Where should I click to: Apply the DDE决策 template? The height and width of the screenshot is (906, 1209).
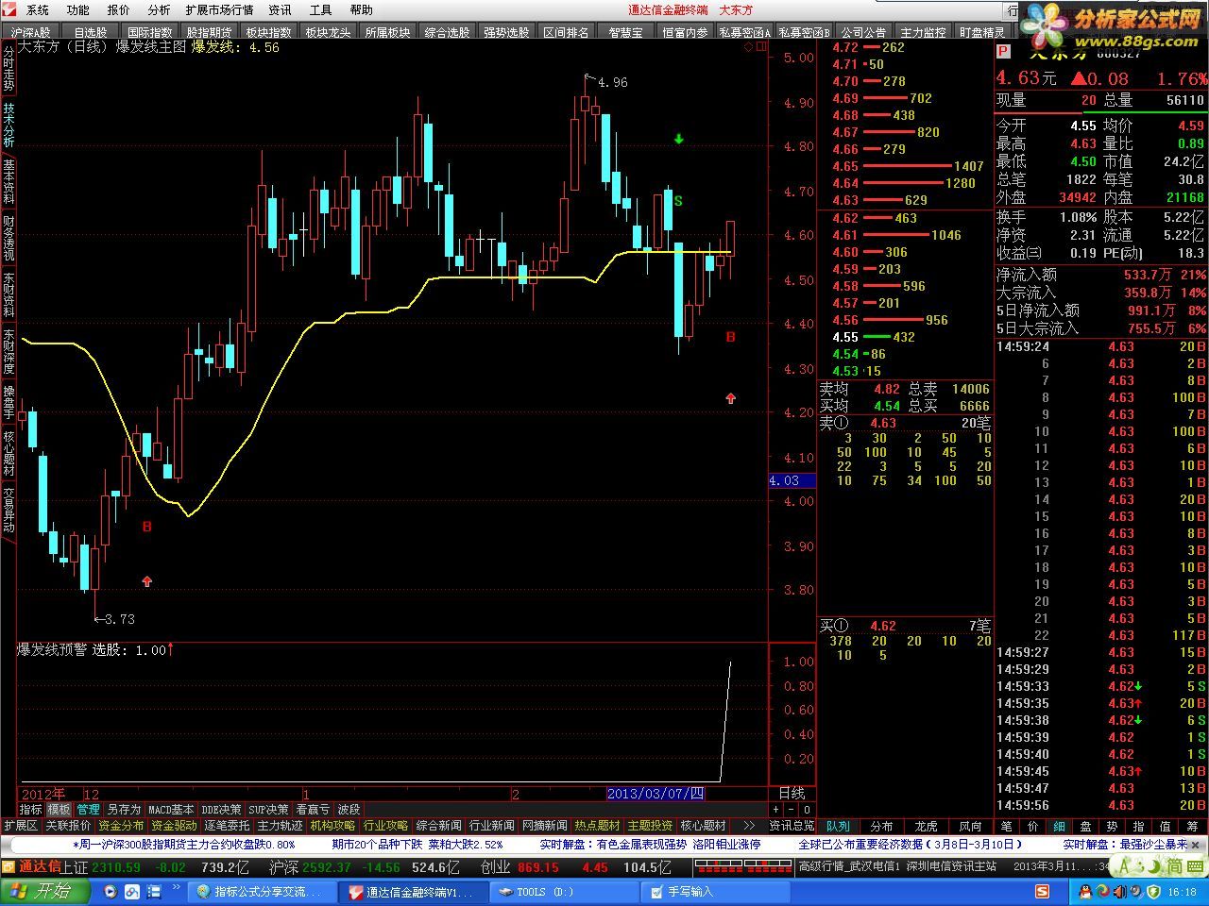(x=222, y=810)
